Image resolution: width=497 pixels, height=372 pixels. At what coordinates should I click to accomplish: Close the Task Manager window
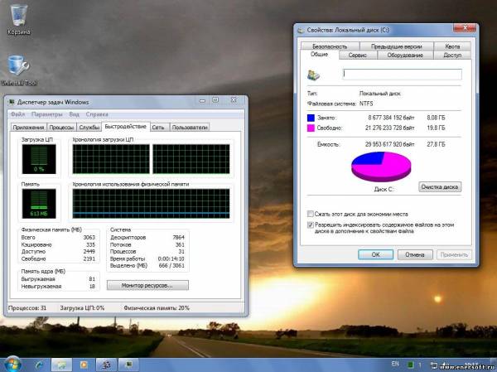pos(234,100)
